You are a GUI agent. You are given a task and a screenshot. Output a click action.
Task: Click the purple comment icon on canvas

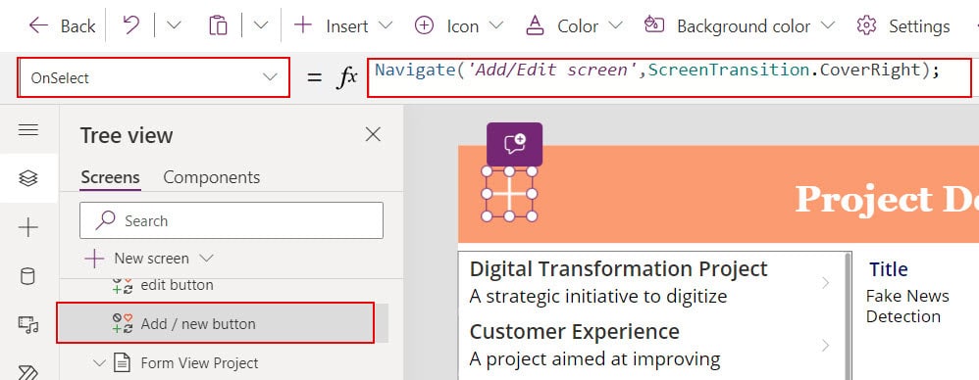514,145
